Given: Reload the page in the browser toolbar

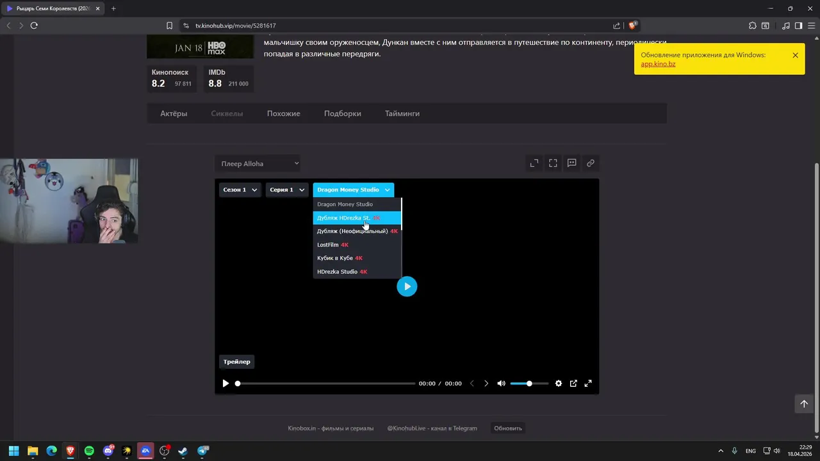Looking at the screenshot, I should pyautogui.click(x=34, y=26).
